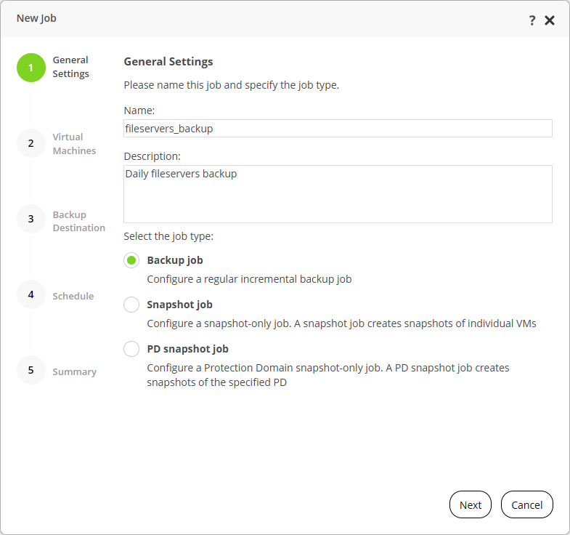Close the New Job dialog

[550, 20]
